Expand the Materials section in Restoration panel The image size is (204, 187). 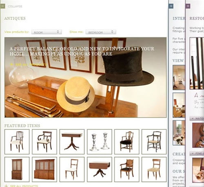point(197,119)
